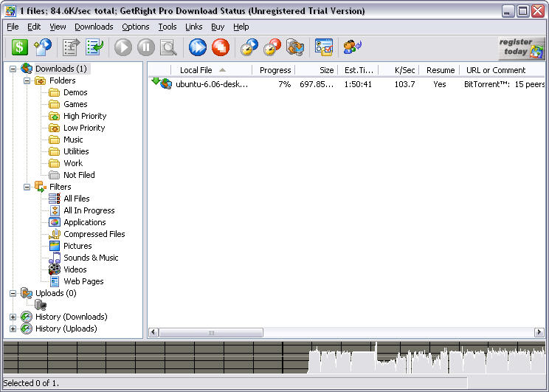The image size is (549, 392).
Task: Click the horizontal scrollbar left arrow
Action: [x=153, y=332]
